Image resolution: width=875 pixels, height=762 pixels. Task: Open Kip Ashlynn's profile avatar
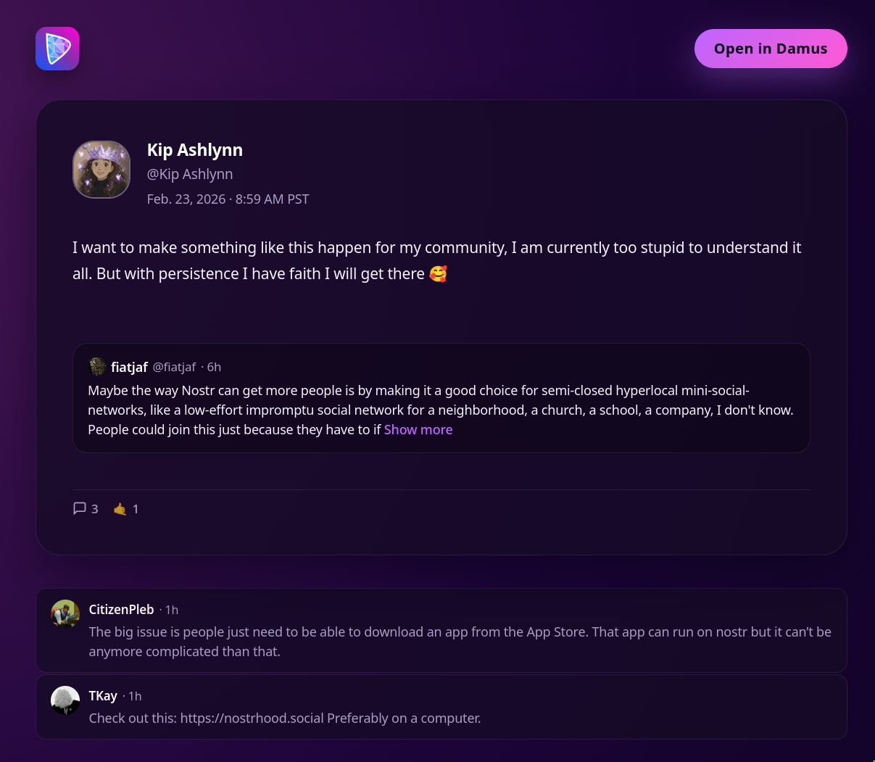101,170
